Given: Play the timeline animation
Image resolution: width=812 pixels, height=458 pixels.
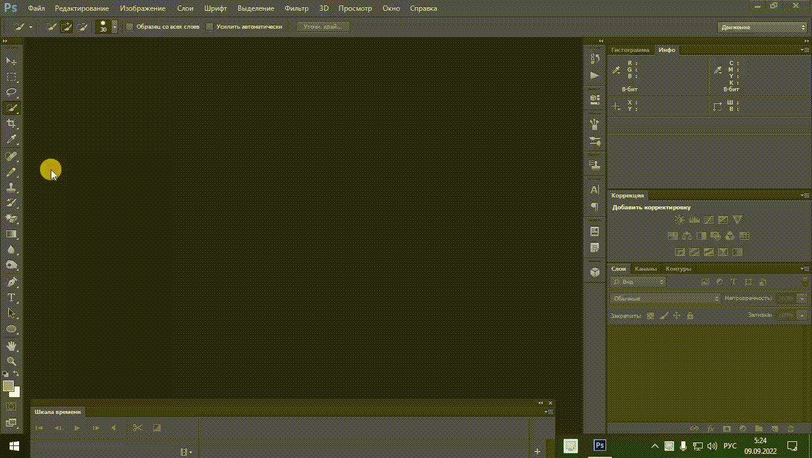Looking at the screenshot, I should click(77, 428).
